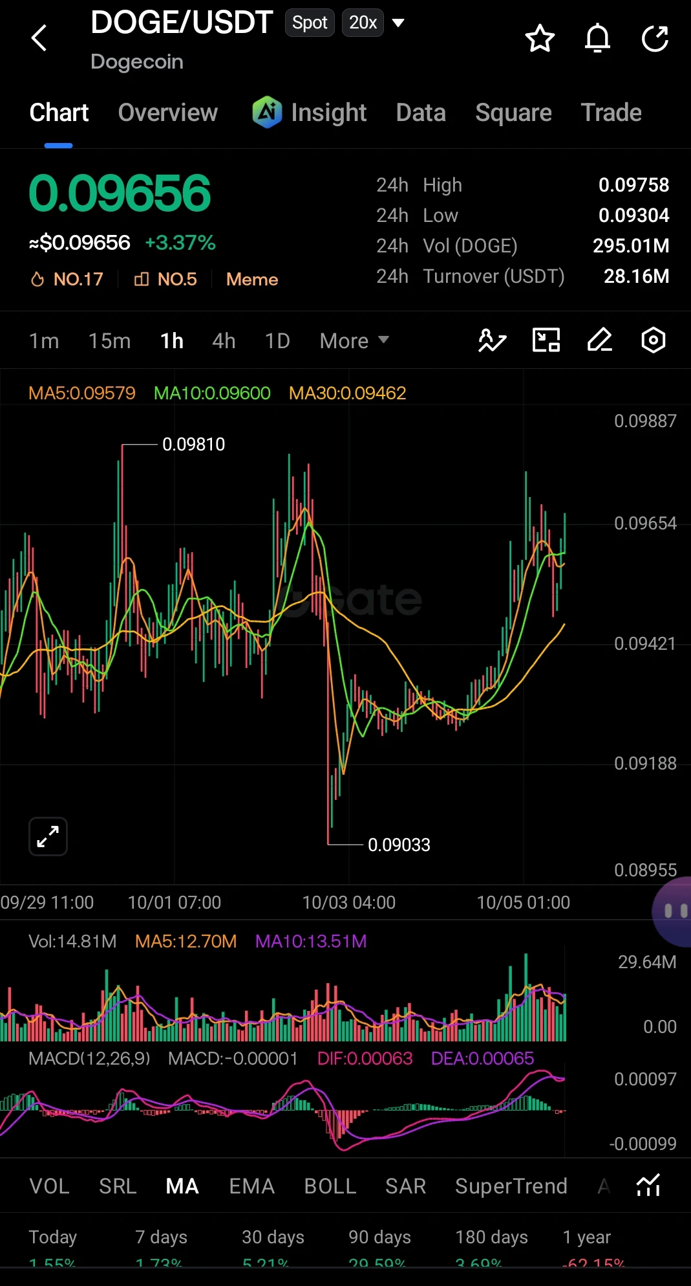Screen dimensions: 691x1286
Task: Tap the NO.5 ranking badge
Action: 165,280
